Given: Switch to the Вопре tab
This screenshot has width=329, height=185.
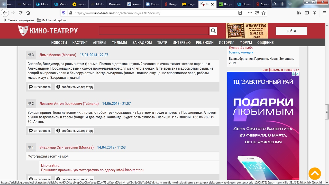Looking at the screenshot, I should [226, 4].
